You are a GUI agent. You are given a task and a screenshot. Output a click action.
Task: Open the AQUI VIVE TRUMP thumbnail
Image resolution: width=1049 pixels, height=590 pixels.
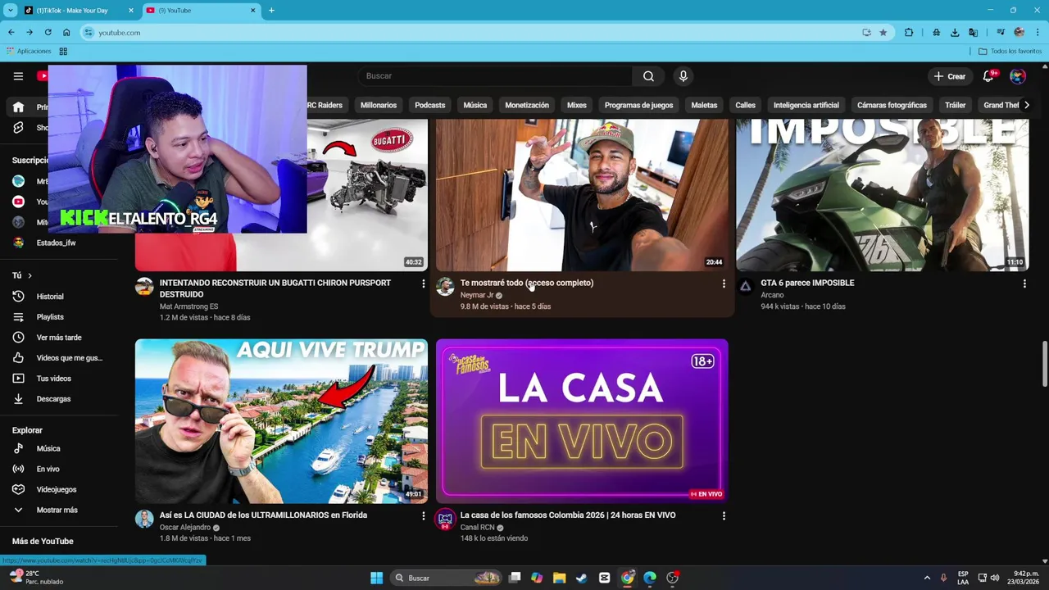[x=281, y=420]
